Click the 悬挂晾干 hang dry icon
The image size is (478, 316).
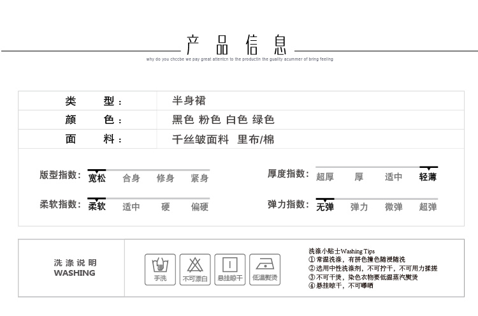(230, 269)
